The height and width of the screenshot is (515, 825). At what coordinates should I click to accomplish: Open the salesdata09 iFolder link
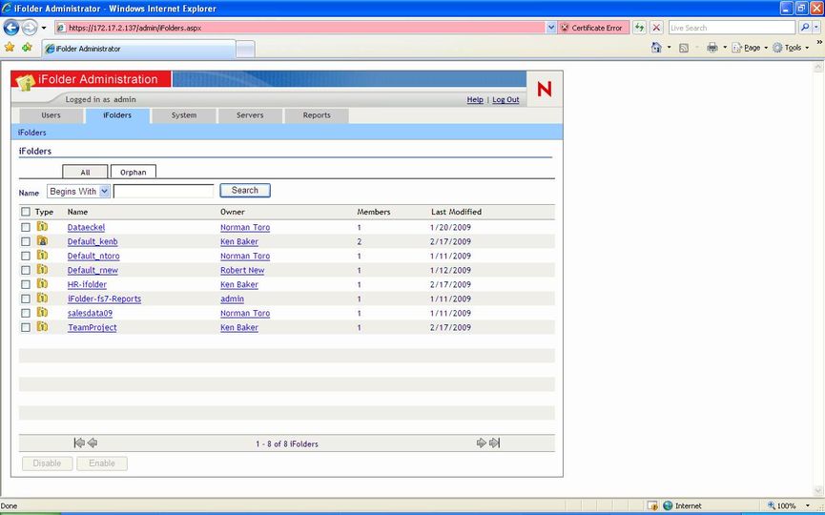pos(90,313)
